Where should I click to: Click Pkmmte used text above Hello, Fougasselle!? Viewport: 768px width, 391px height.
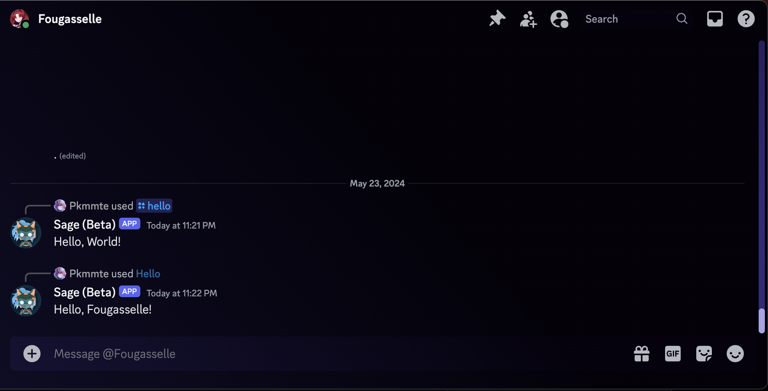101,273
